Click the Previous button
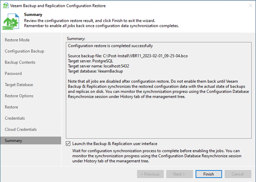Viewport: 256px width, 182px height. [x=150, y=174]
